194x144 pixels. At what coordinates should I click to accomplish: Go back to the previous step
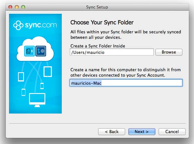click(x=112, y=132)
